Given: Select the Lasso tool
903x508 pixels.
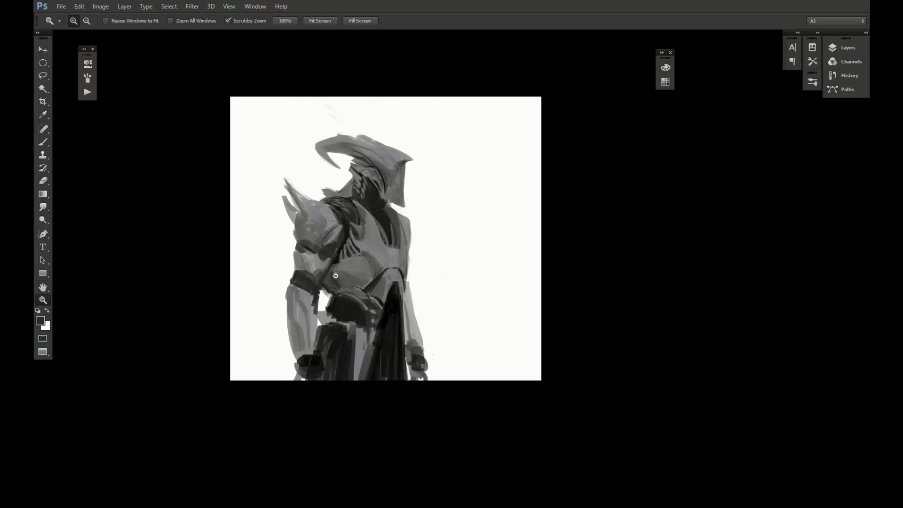Looking at the screenshot, I should (x=43, y=76).
